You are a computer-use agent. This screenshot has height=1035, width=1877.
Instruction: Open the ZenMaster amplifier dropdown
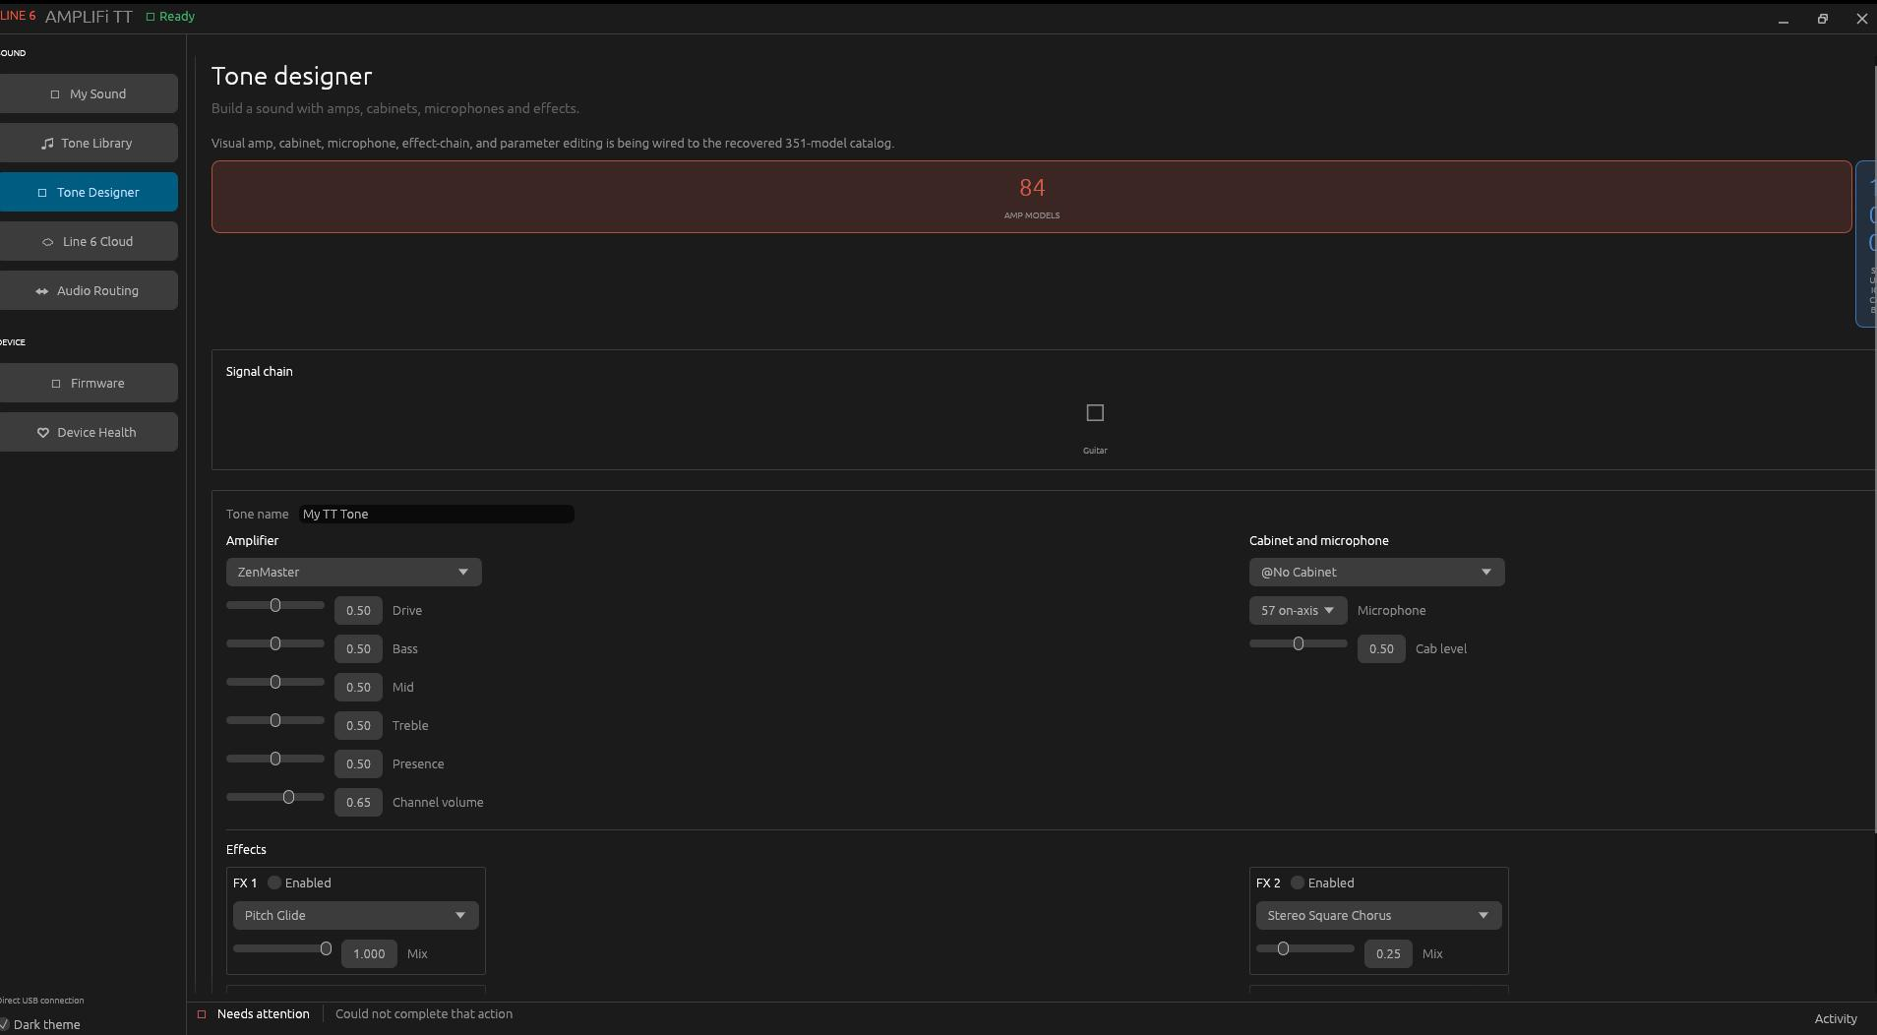(354, 572)
